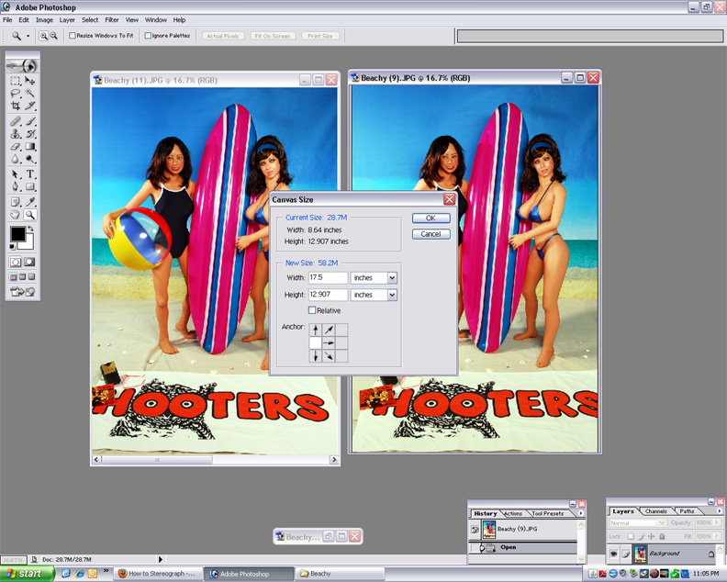
Task: Open the Layers palette flyout menu arrow
Action: tap(719, 511)
